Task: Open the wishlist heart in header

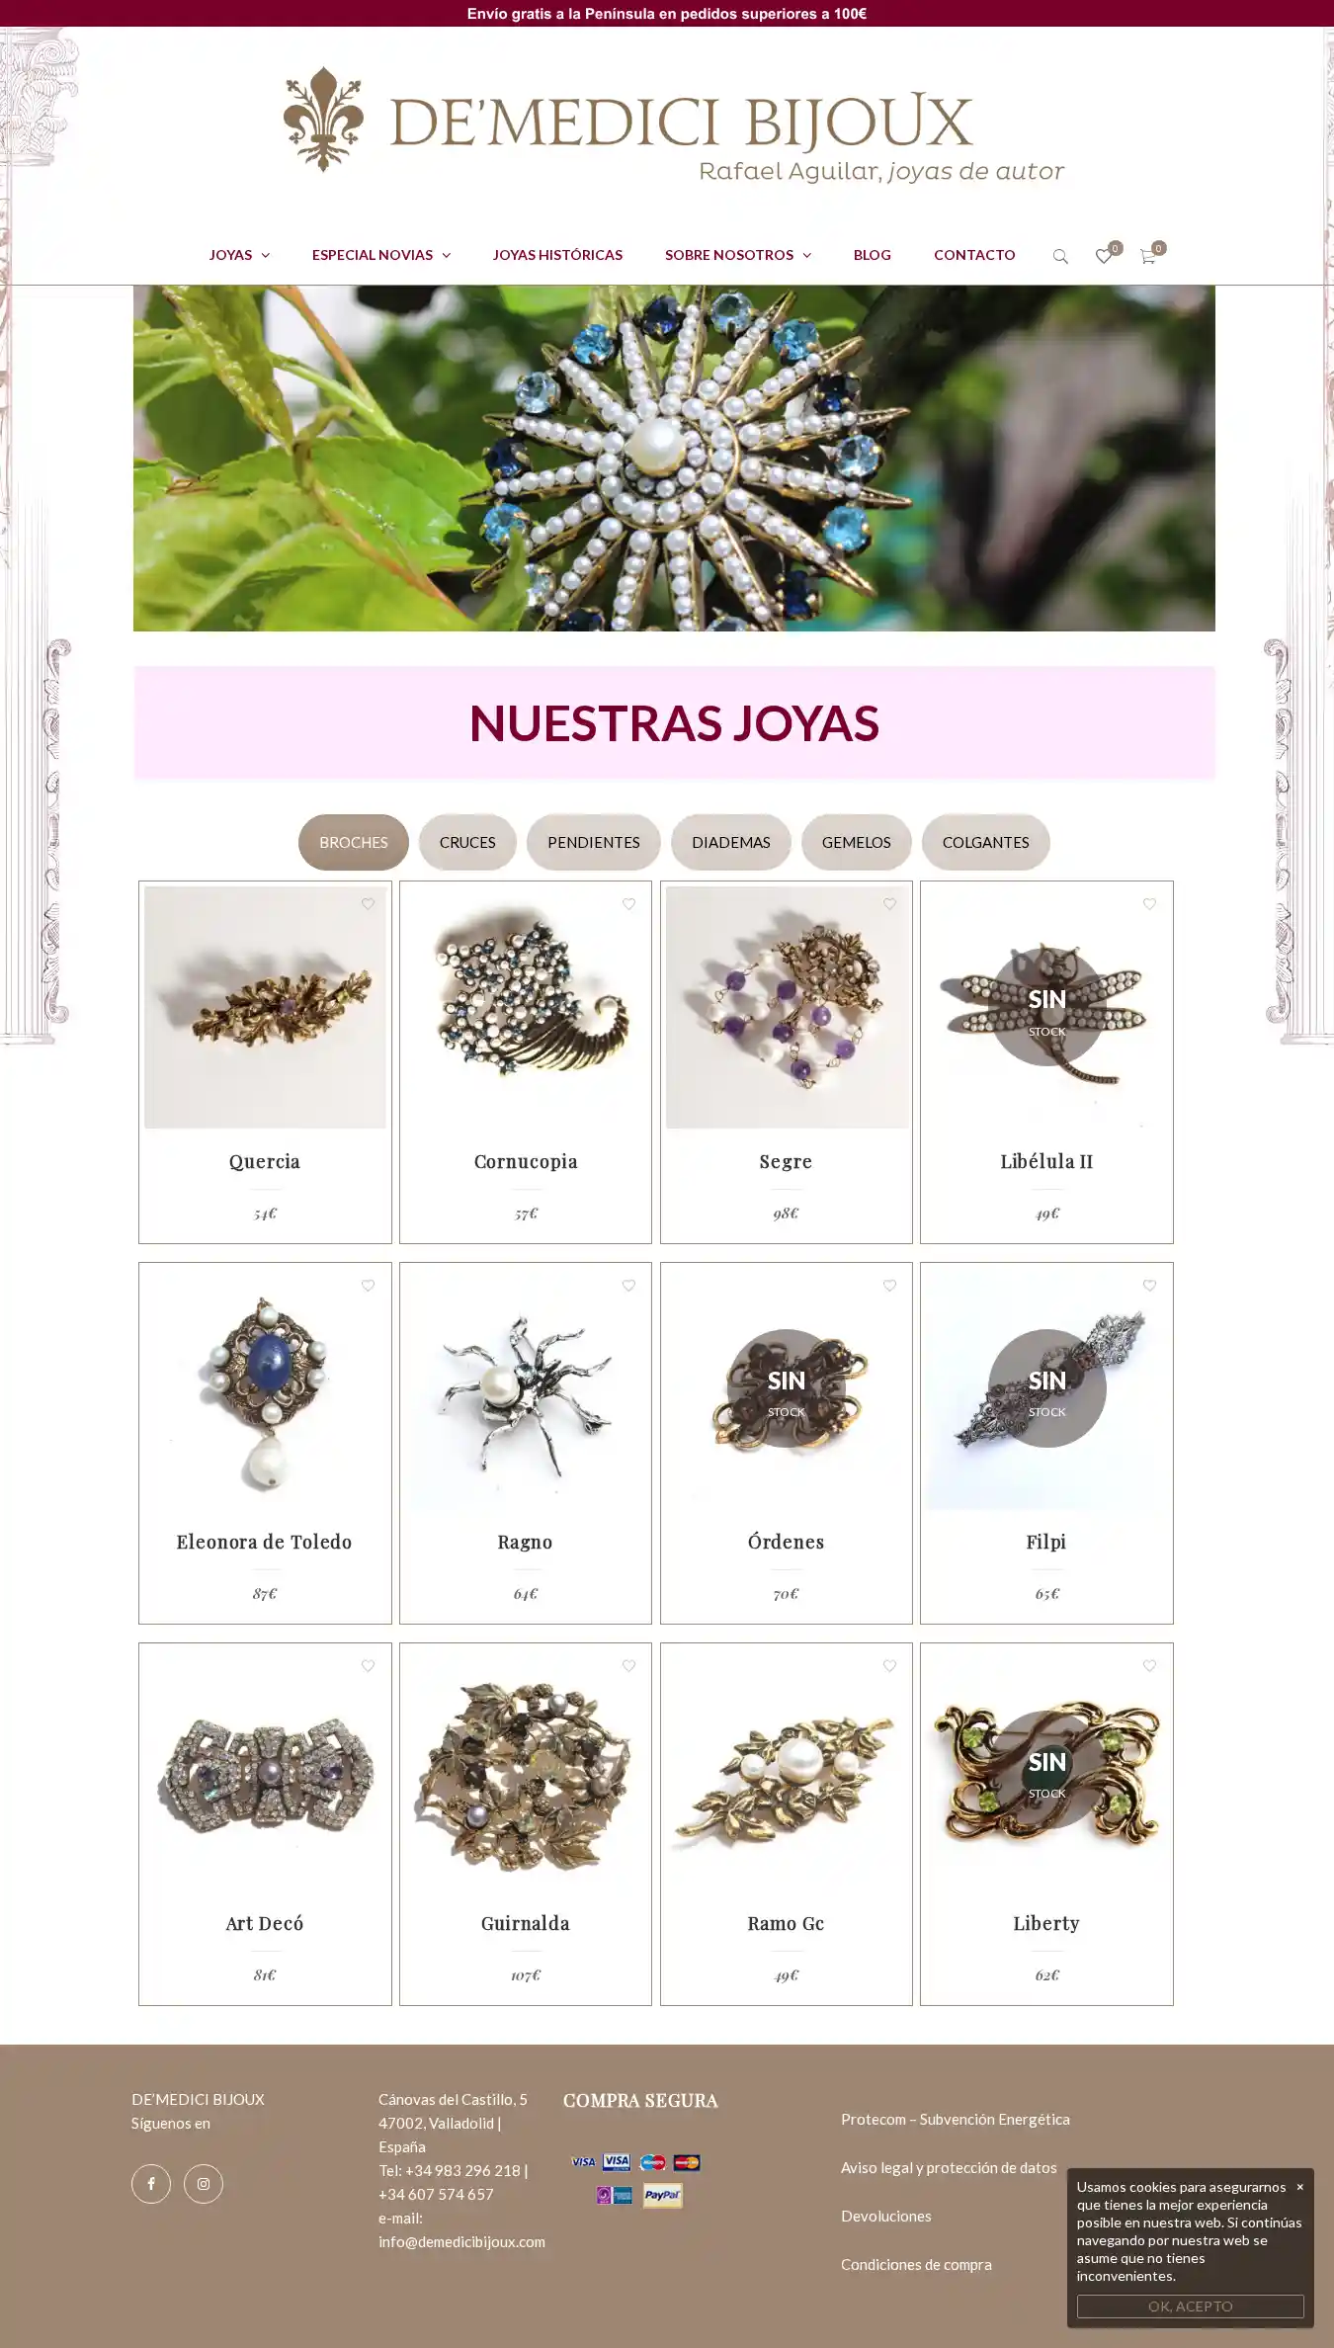Action: point(1104,256)
